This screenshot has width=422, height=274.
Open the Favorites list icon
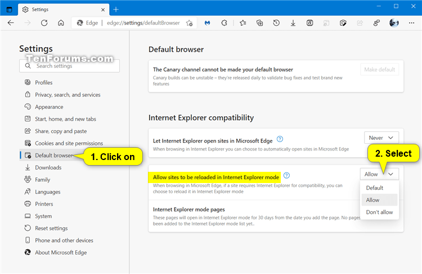243,23
